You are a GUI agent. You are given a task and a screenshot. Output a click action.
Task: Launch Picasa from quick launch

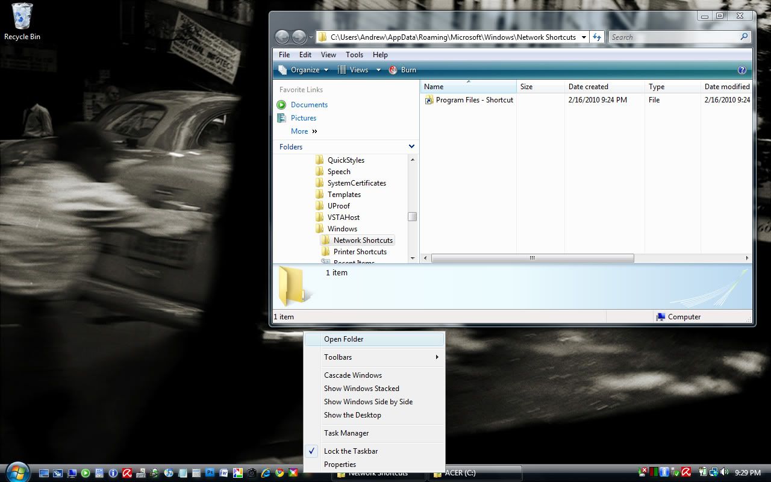pos(238,473)
